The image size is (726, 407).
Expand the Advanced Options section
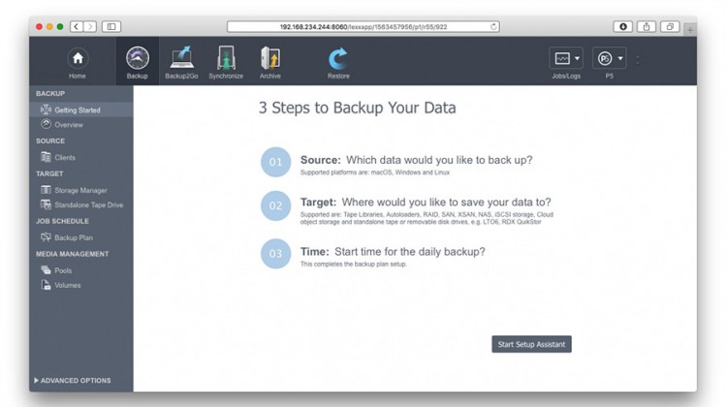(x=73, y=380)
